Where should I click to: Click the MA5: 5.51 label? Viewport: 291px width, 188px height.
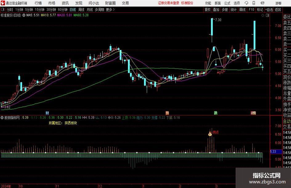[33, 15]
